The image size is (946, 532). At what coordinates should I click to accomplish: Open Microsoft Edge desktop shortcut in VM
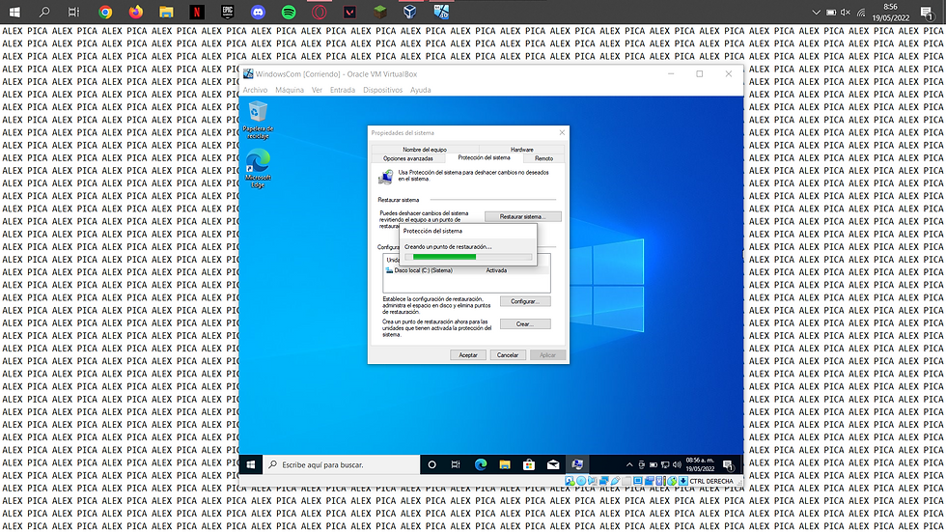259,169
